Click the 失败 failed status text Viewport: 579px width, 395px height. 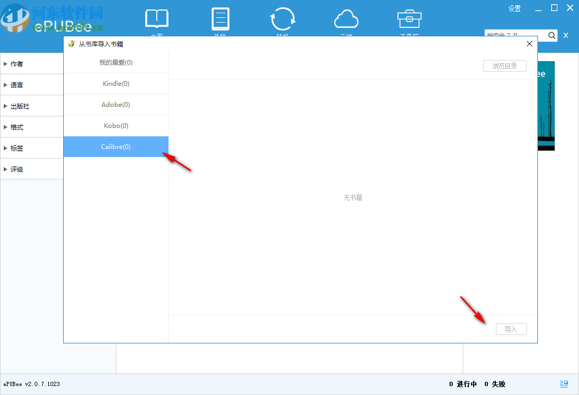click(498, 384)
